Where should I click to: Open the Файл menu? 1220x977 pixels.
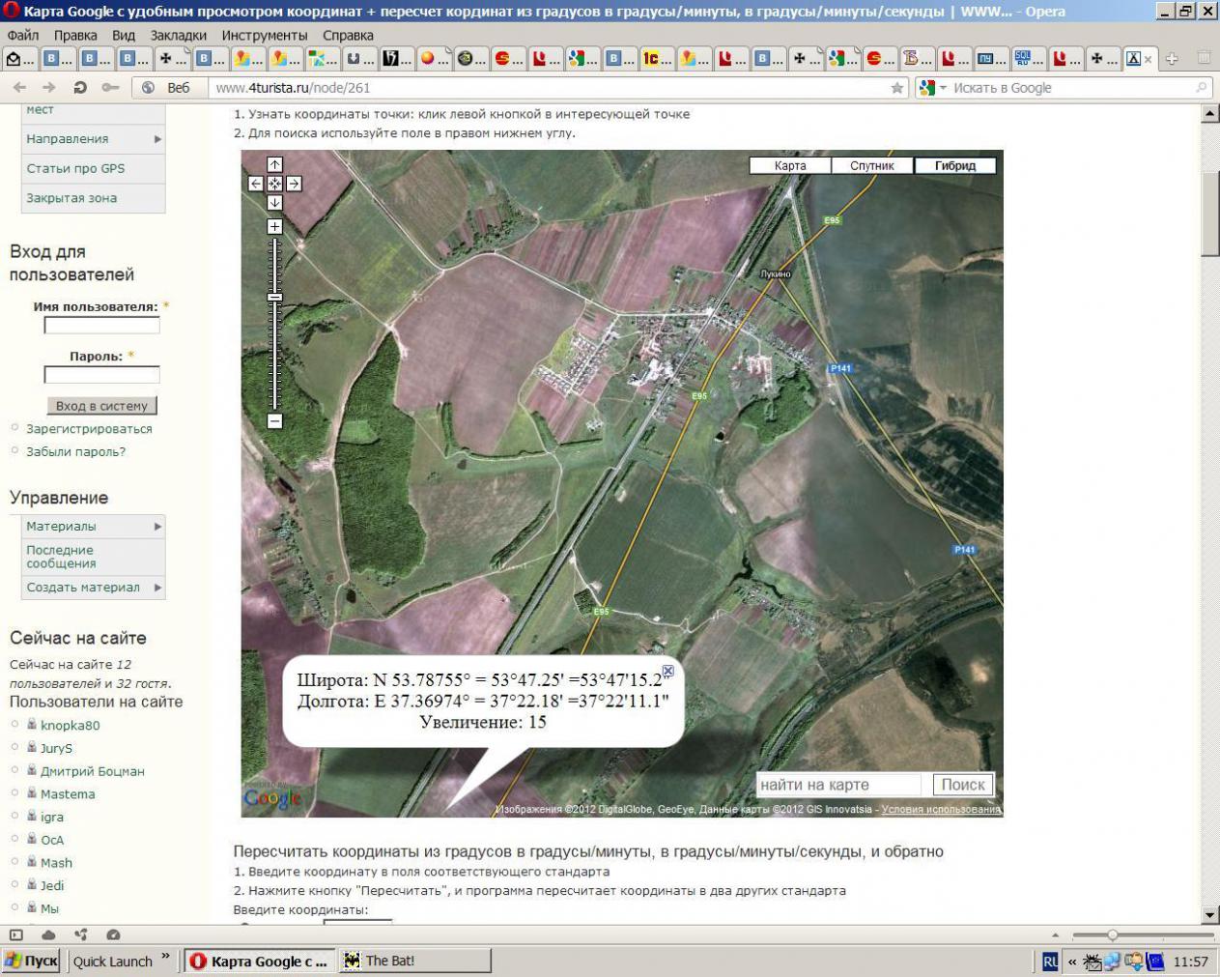23,35
